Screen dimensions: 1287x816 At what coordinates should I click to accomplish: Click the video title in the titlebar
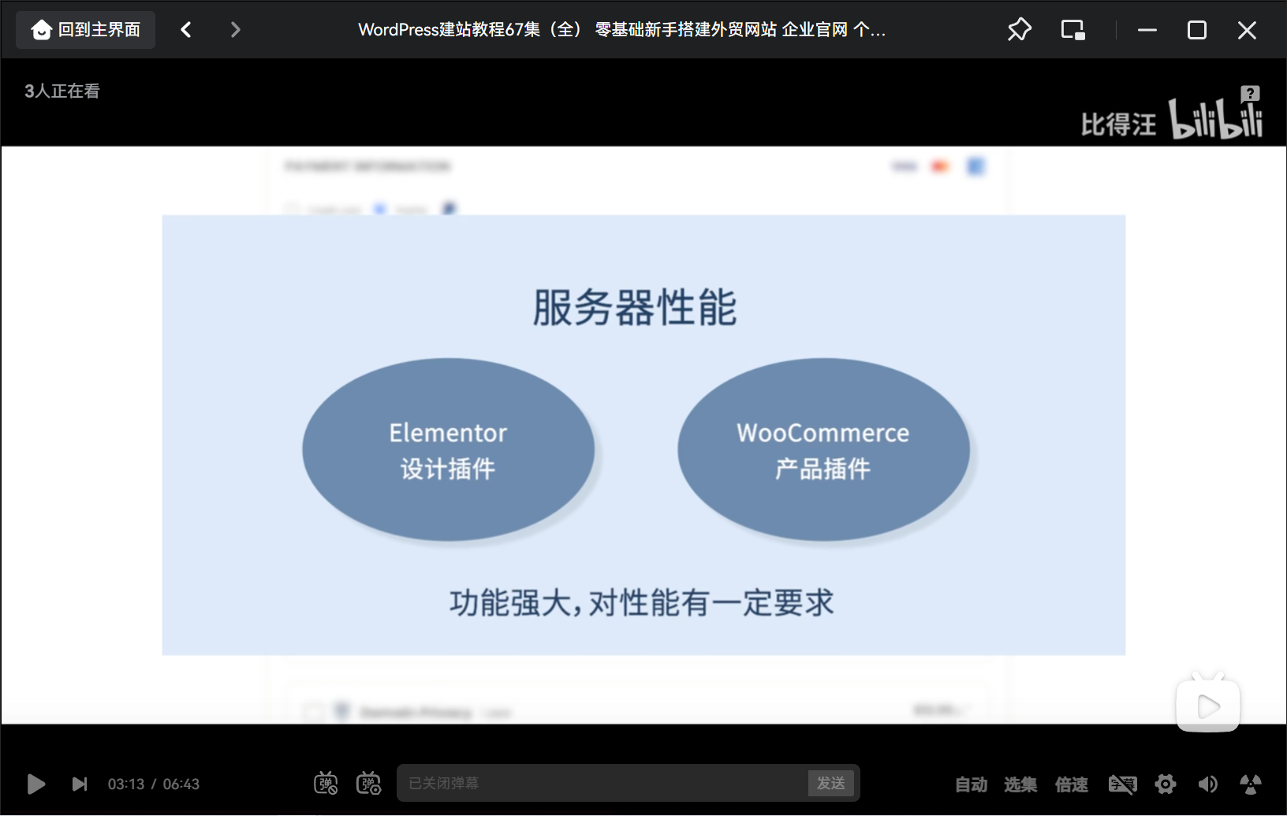tap(622, 30)
